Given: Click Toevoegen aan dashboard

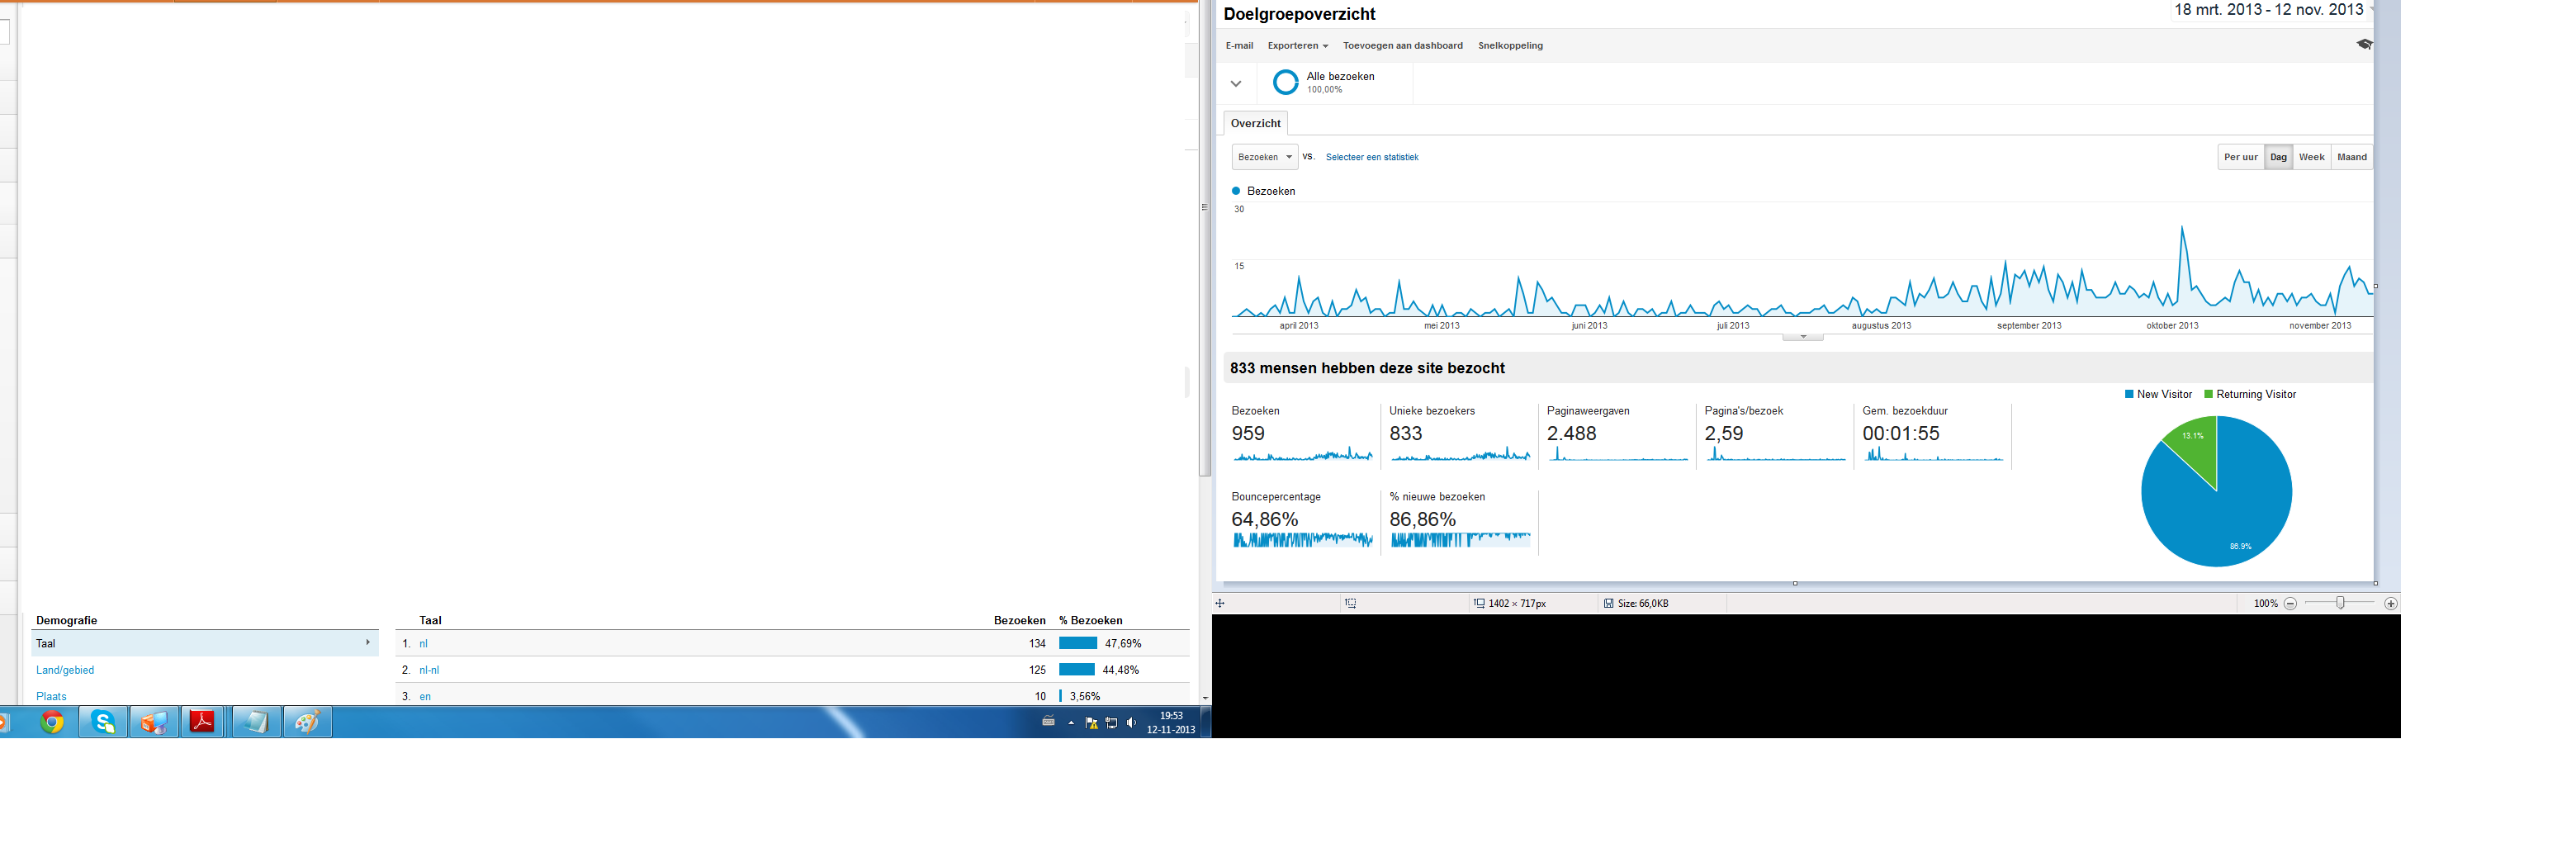Looking at the screenshot, I should pos(1402,46).
